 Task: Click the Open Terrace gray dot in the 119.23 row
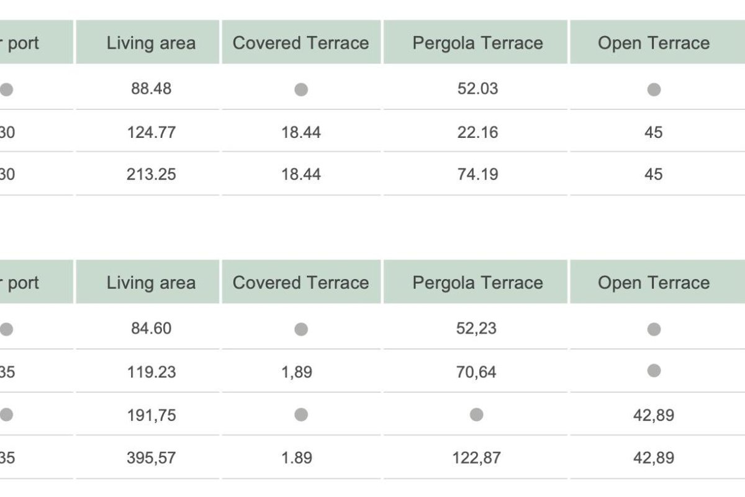654,371
